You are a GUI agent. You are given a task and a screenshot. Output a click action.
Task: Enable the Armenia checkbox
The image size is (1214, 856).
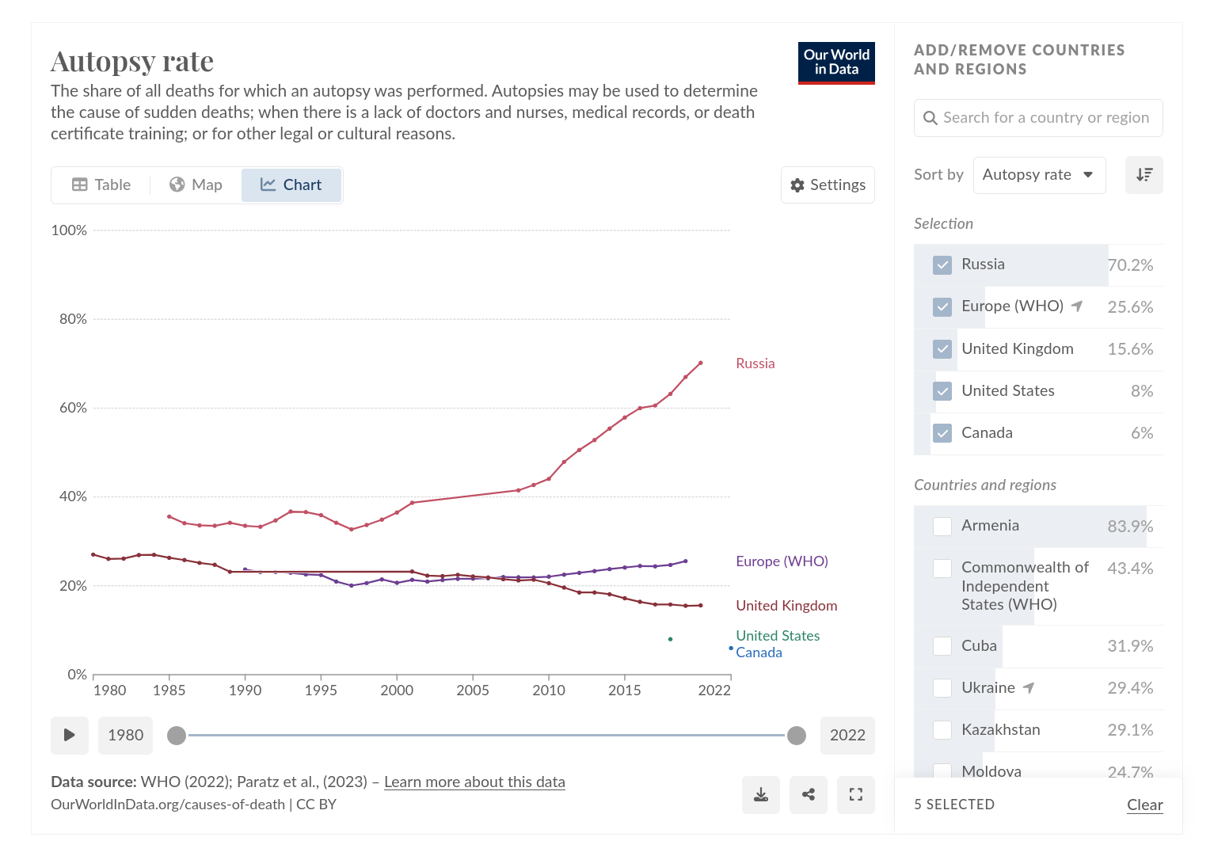(x=942, y=527)
